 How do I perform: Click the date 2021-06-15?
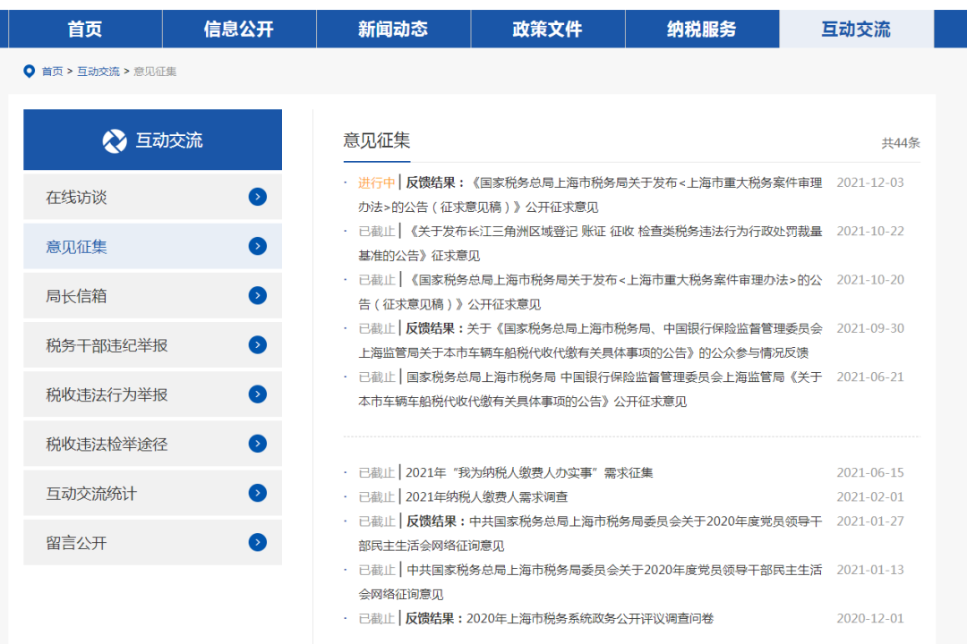pos(870,472)
